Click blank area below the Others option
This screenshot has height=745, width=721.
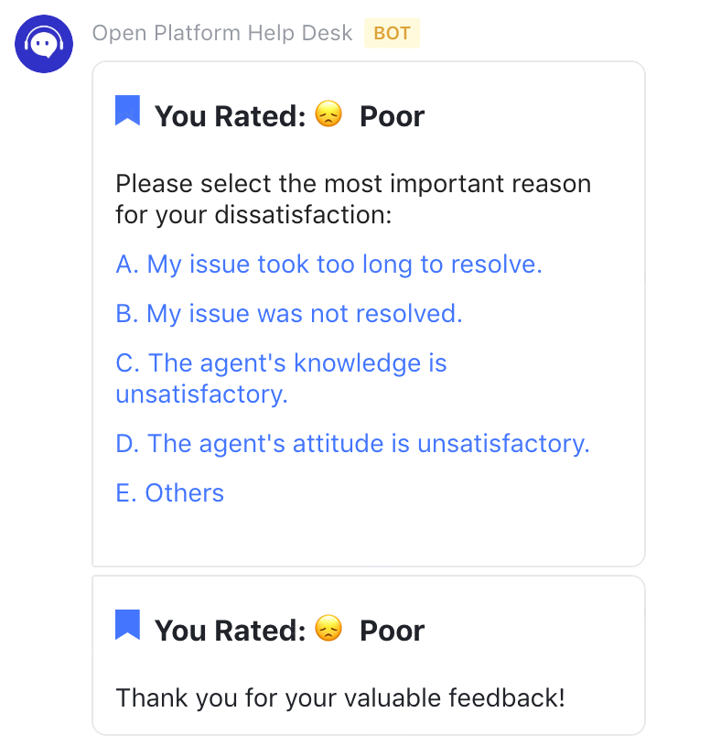366,537
